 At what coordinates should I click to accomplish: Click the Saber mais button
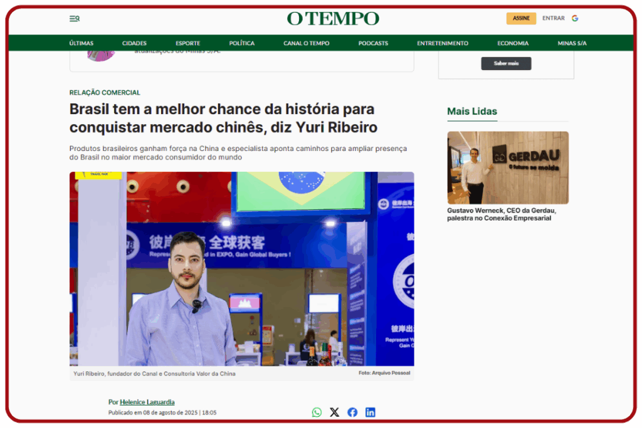click(x=506, y=63)
